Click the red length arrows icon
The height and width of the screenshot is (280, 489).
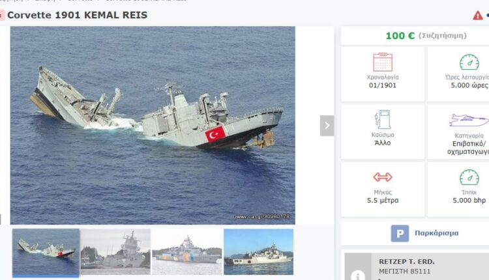pos(383,177)
